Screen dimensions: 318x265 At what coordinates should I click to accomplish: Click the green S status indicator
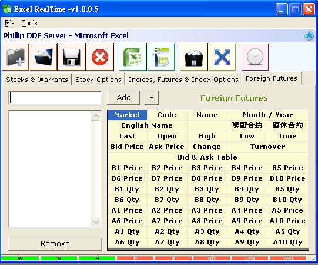[x=59, y=259]
